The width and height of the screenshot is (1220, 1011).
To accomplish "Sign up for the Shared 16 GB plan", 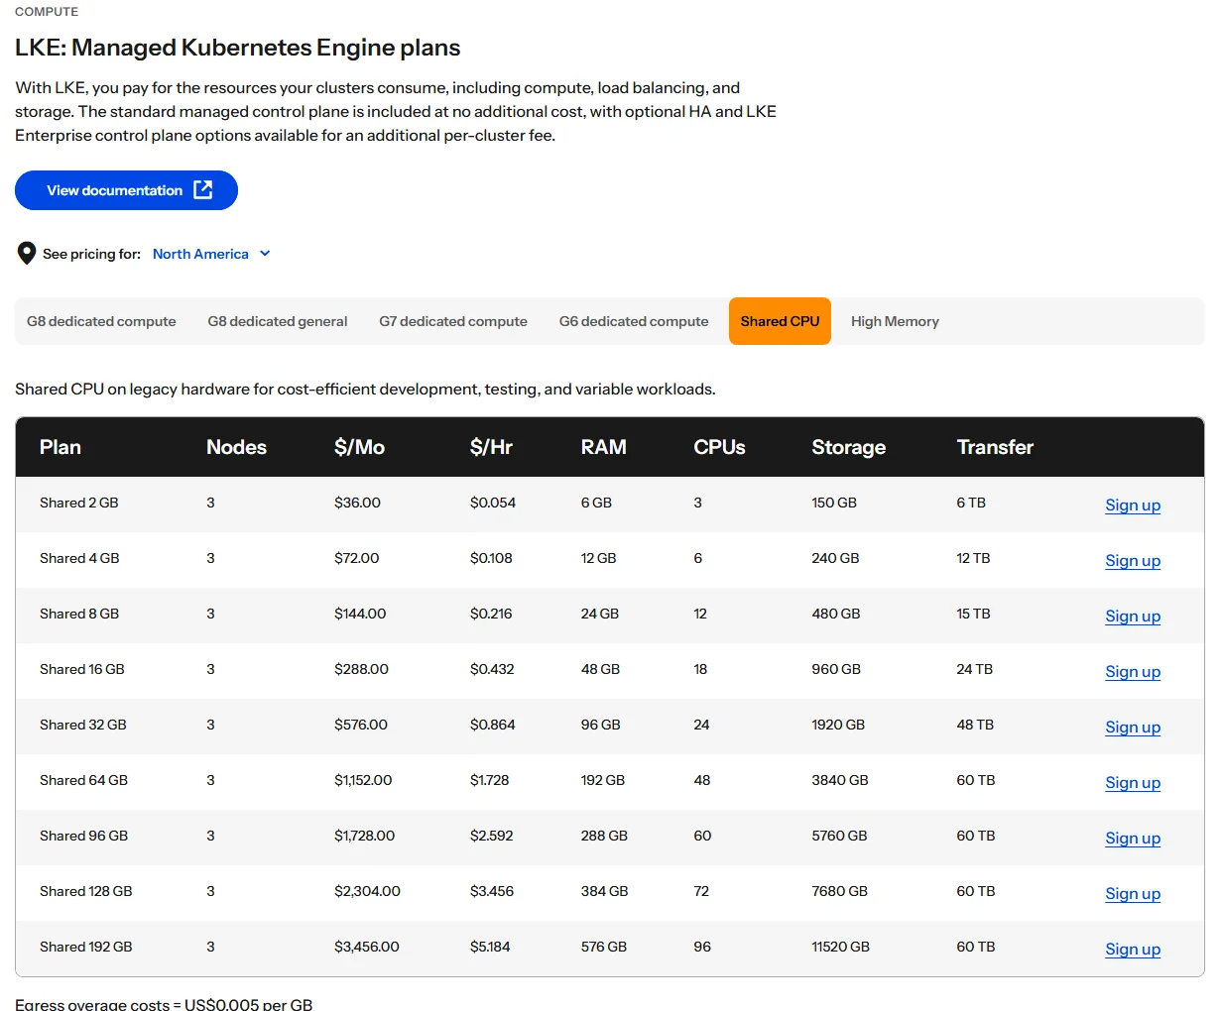I will (1133, 671).
